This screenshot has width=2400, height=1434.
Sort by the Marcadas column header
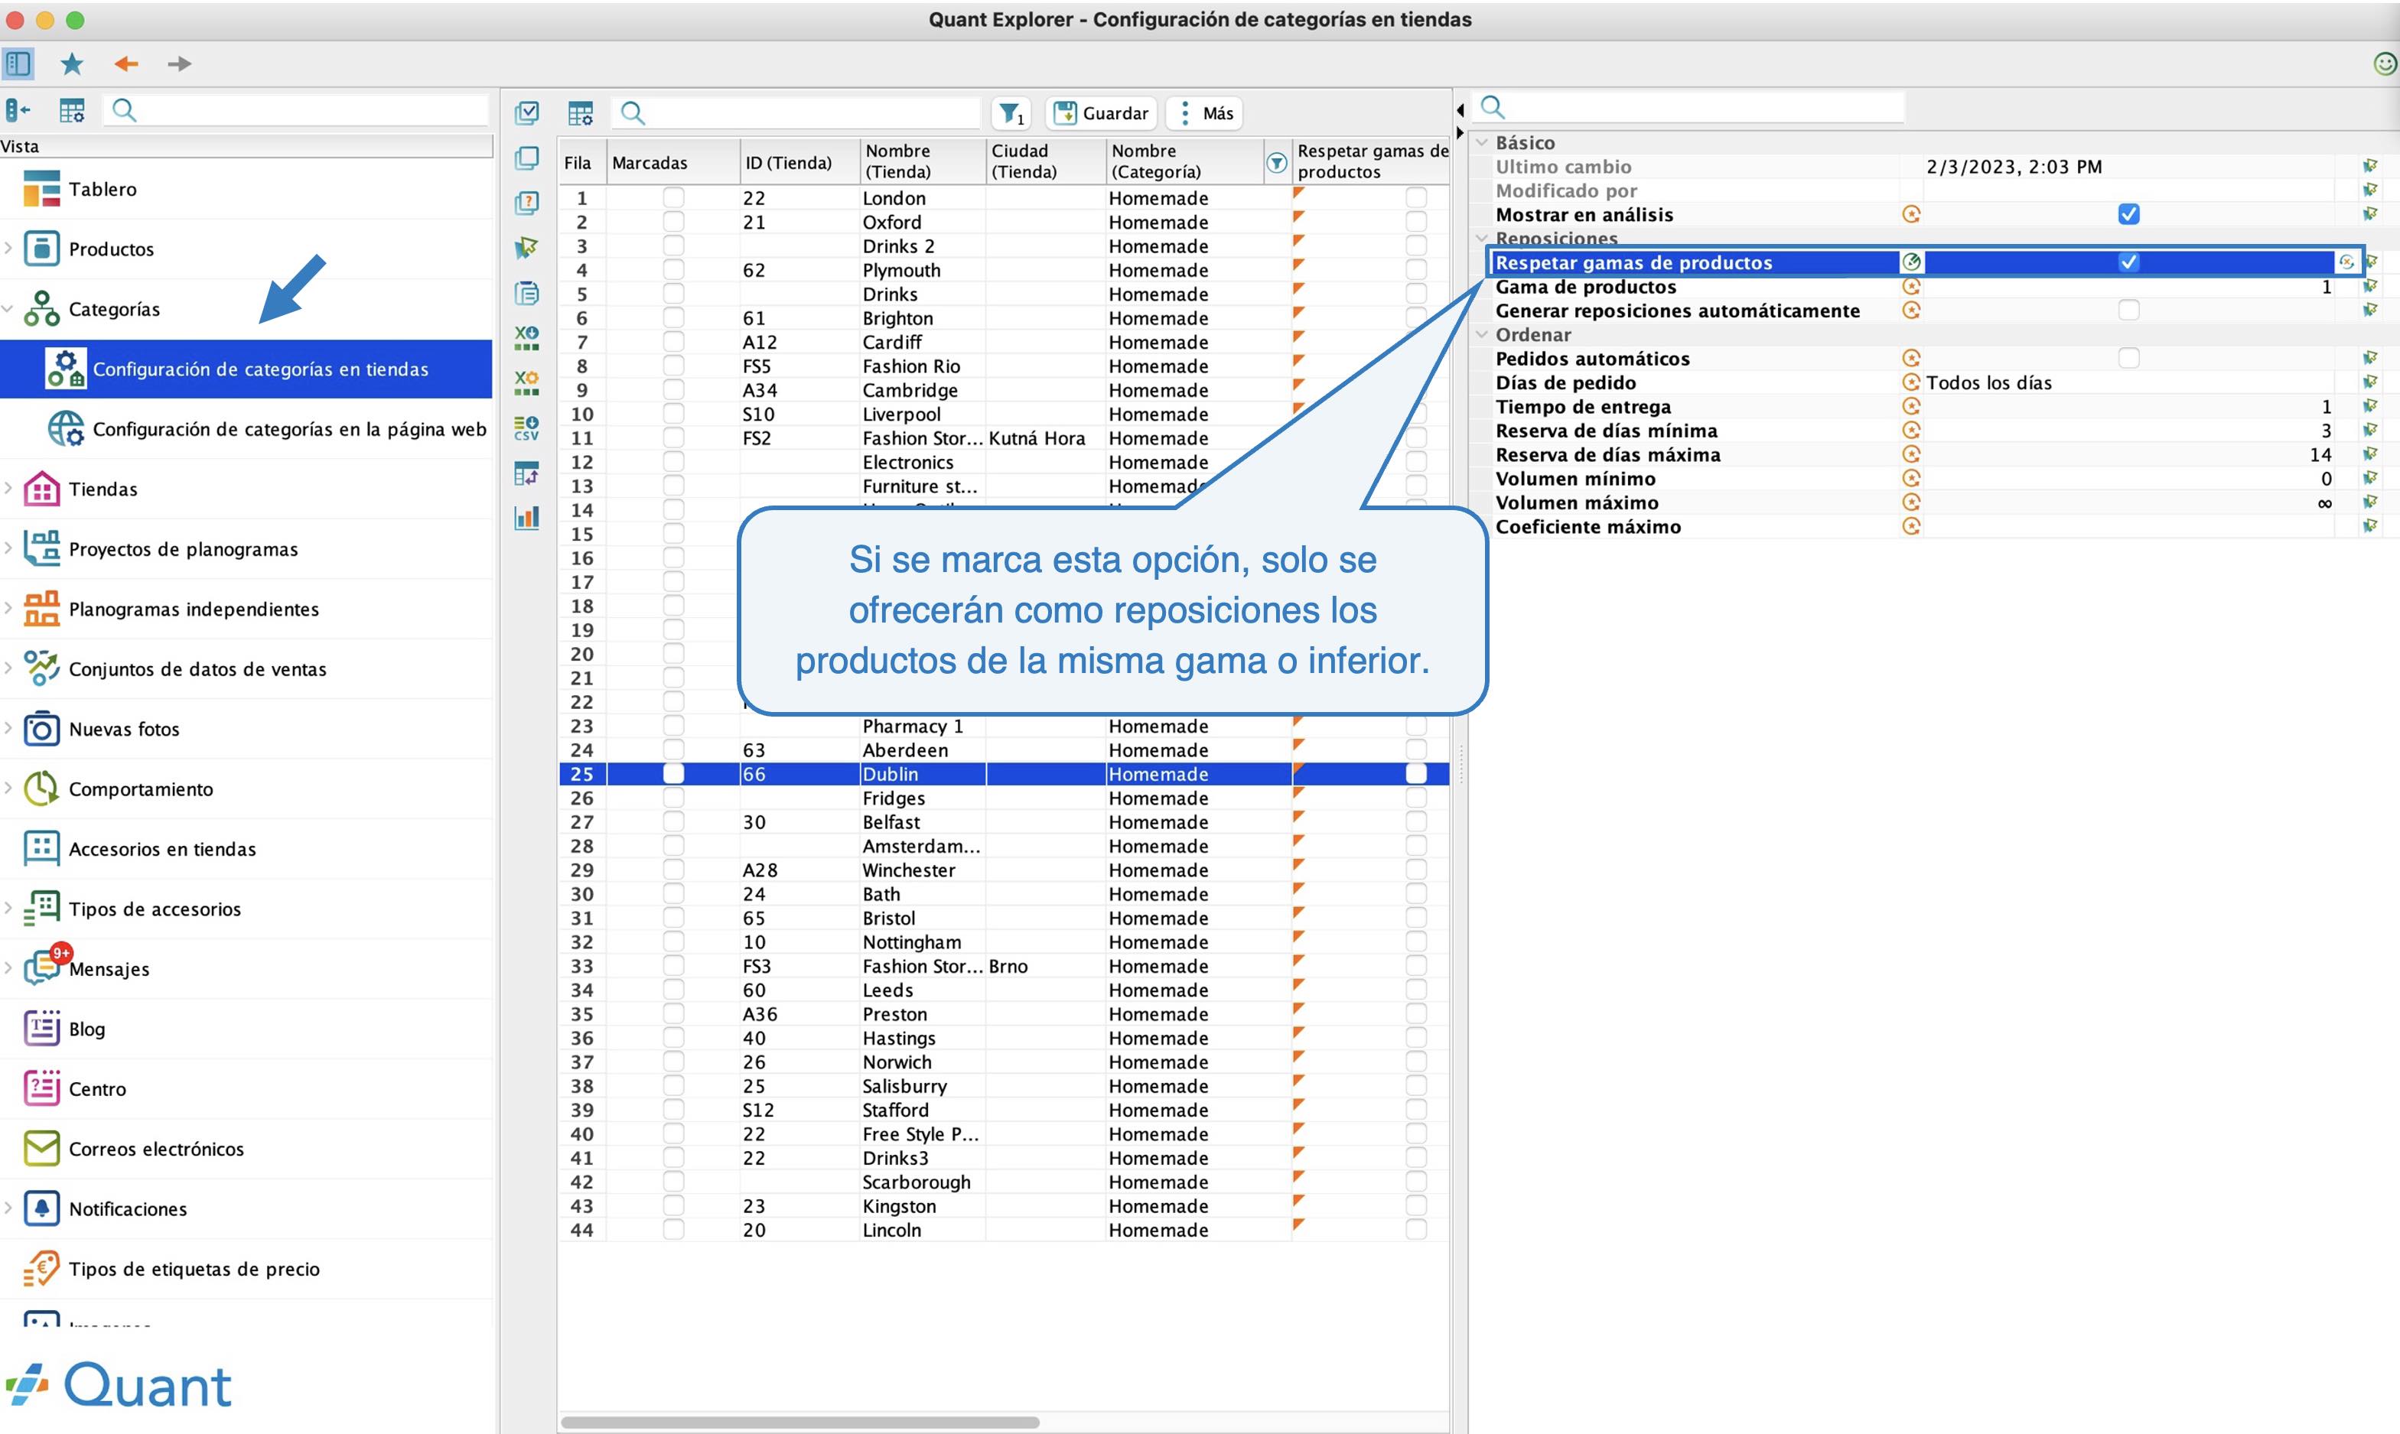(x=672, y=161)
